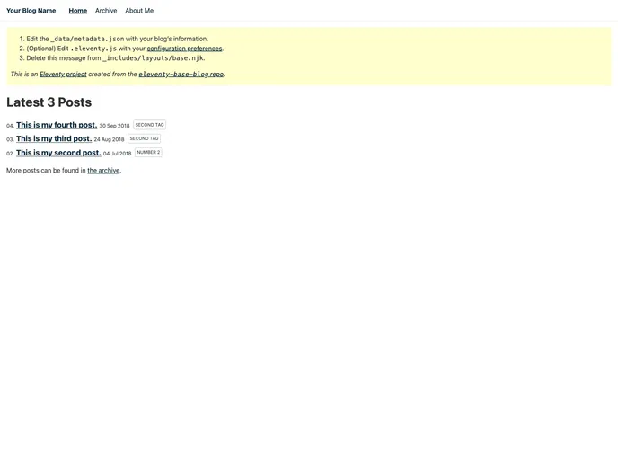
Task: Click the 30 Sep 2018 post date
Action: coord(114,126)
